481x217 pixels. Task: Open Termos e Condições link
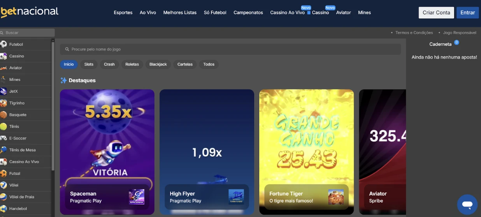click(x=414, y=33)
